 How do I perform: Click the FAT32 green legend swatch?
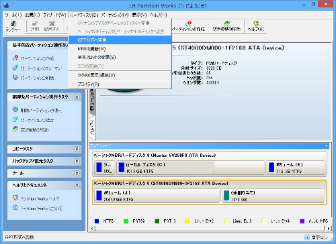126,221
